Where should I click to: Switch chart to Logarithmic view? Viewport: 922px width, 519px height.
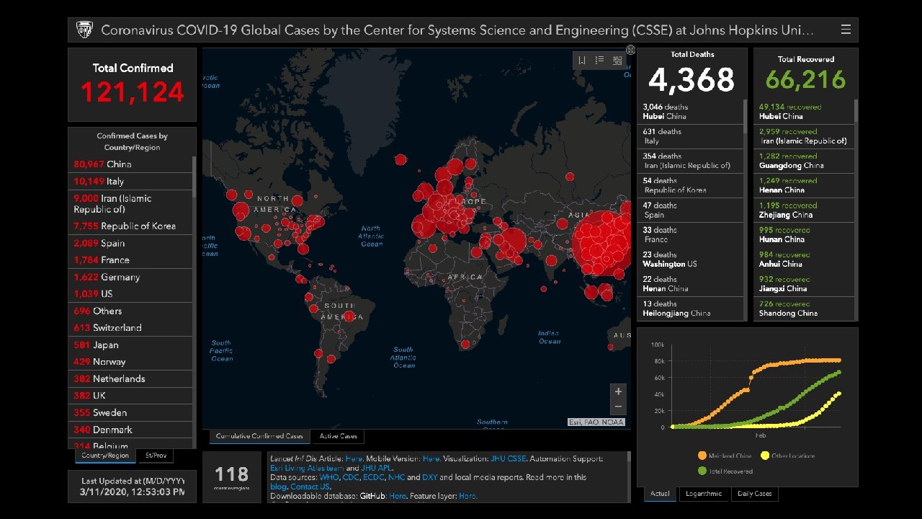pyautogui.click(x=704, y=494)
